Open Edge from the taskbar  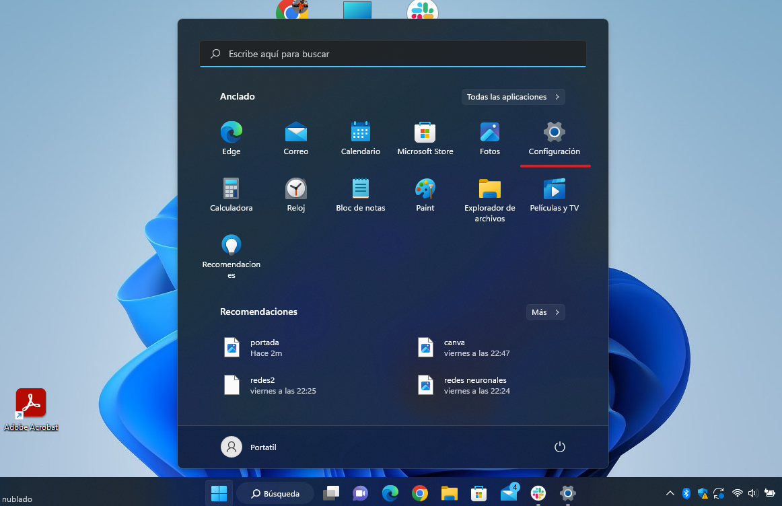click(x=390, y=493)
